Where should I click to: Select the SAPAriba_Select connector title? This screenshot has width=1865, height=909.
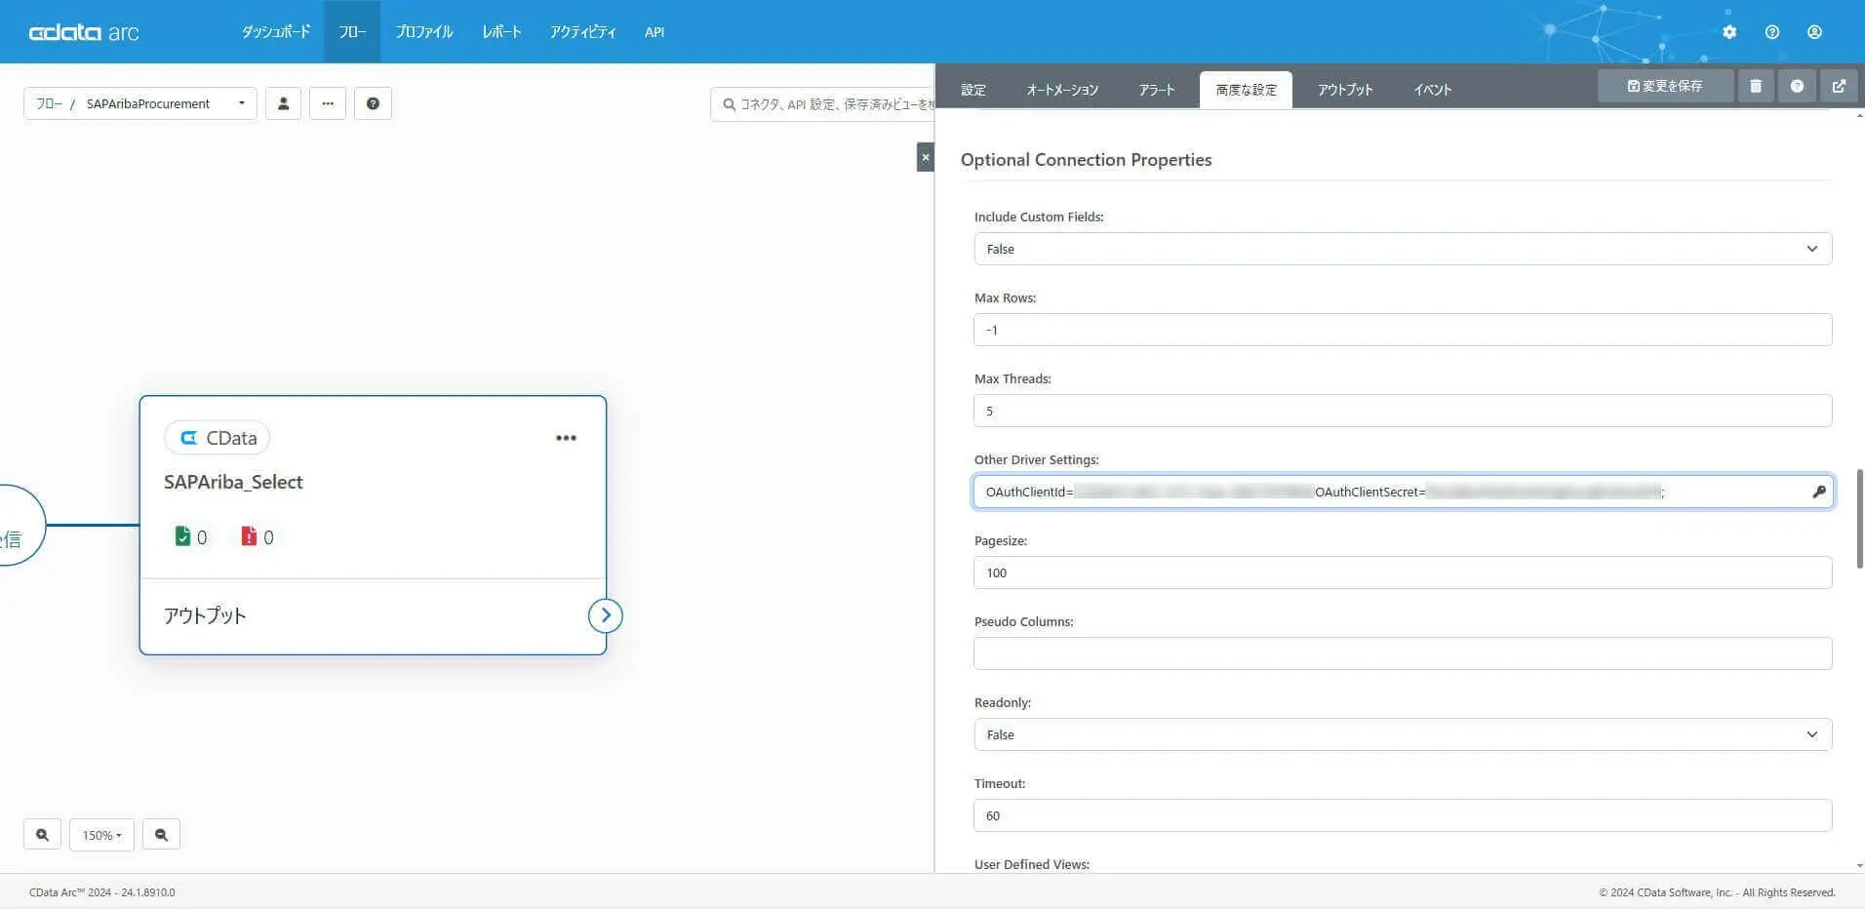tap(233, 482)
